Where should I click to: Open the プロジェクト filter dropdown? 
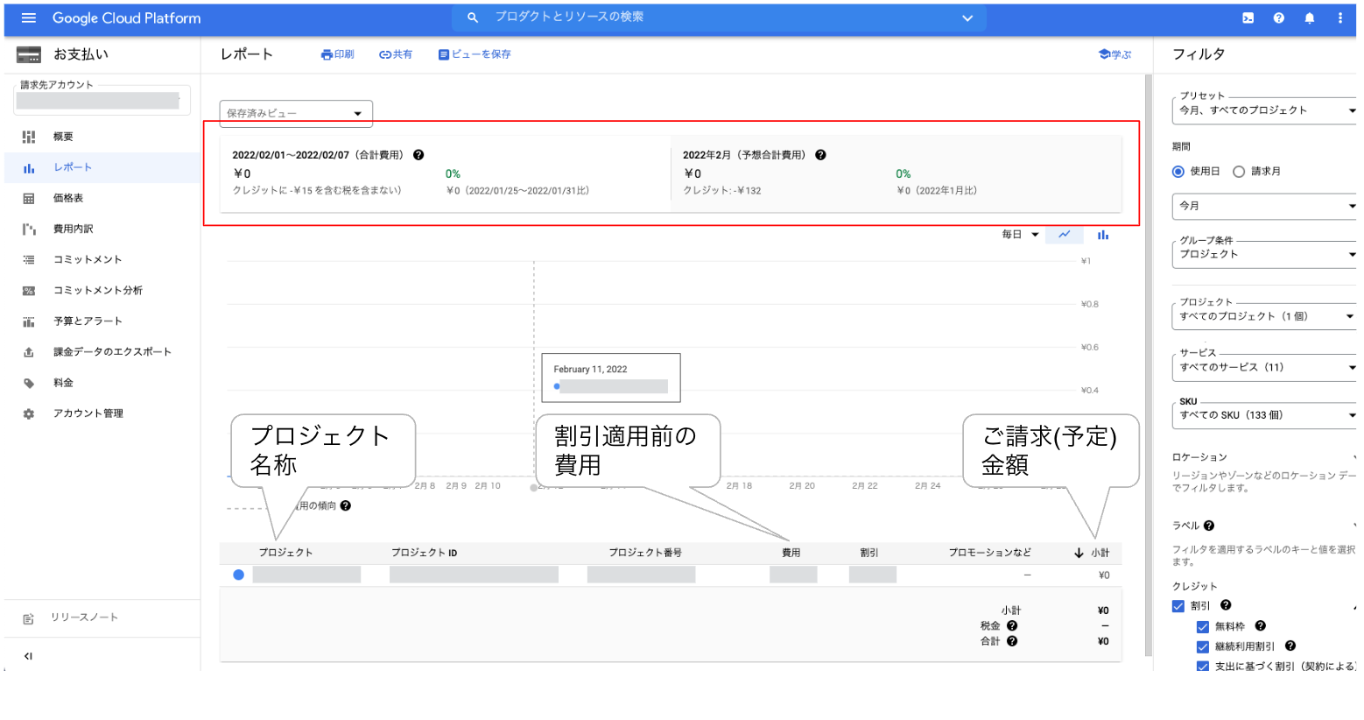click(1265, 316)
